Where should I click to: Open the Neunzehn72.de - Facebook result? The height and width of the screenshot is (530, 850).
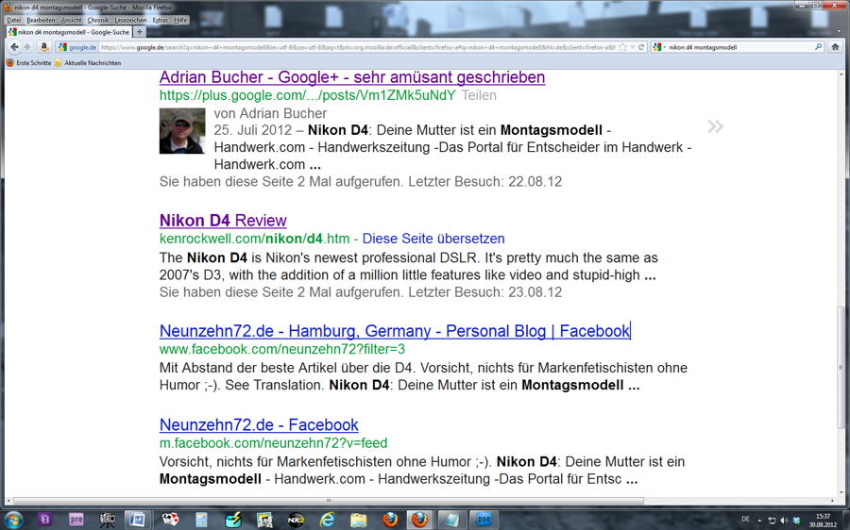click(x=259, y=425)
